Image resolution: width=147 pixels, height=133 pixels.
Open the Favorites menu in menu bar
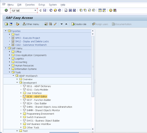point(30,5)
